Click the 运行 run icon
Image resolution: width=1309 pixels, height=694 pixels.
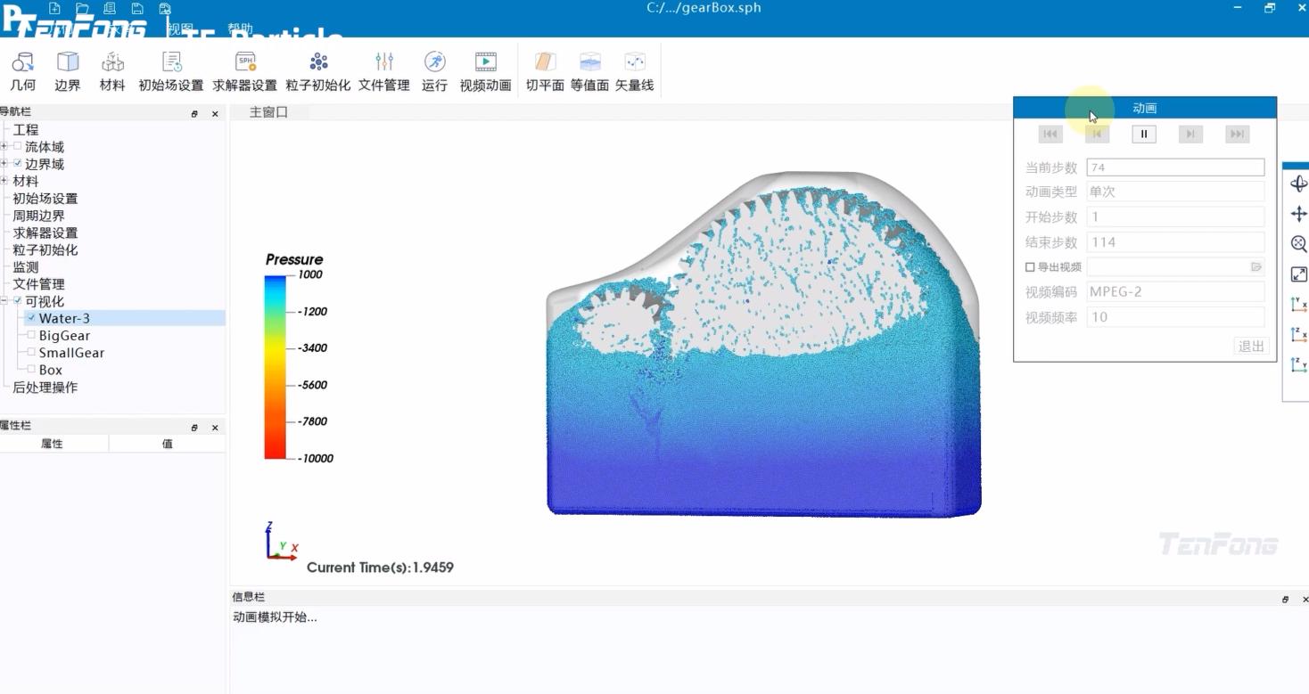[434, 71]
